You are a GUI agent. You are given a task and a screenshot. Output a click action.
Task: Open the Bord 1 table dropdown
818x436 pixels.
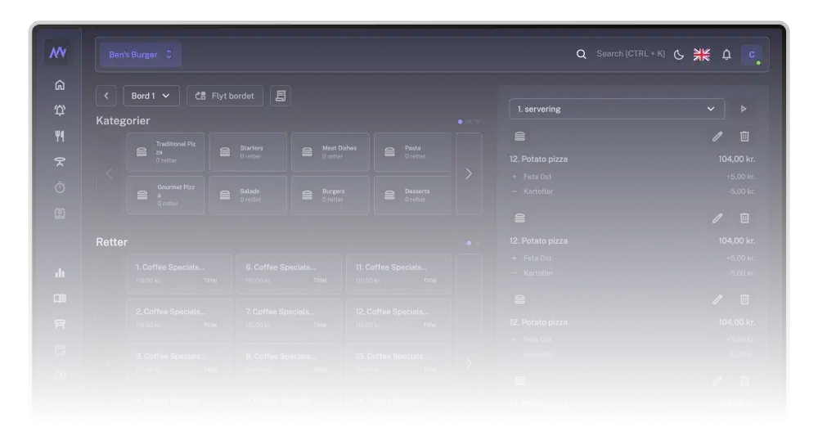coord(151,96)
